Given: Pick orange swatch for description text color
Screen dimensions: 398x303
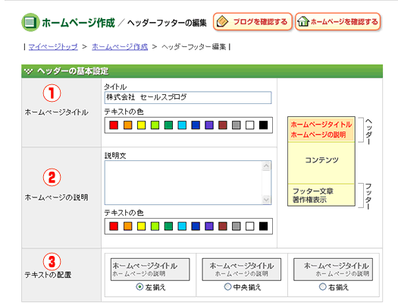Looking at the screenshot, I should tap(127, 226).
